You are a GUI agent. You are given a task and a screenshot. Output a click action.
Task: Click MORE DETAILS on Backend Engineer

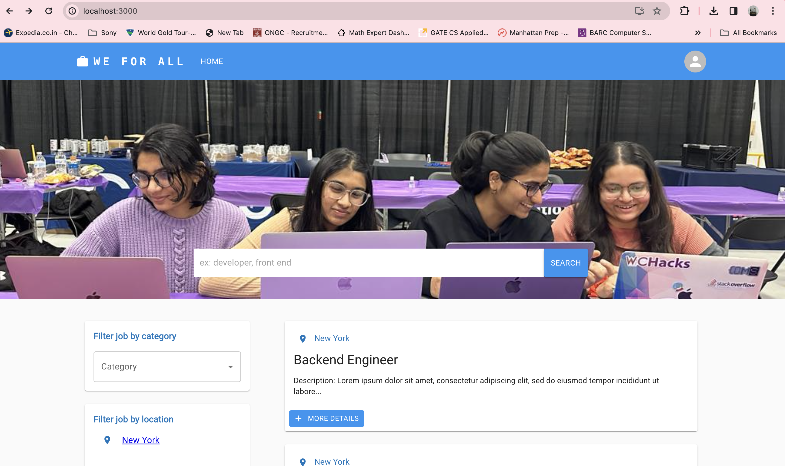click(327, 418)
